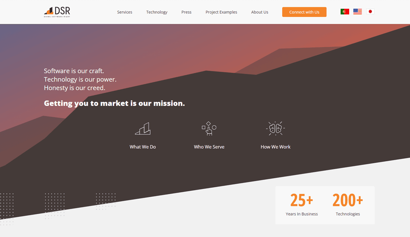Navigate to the Press page
Image resolution: width=410 pixels, height=237 pixels.
(x=186, y=12)
